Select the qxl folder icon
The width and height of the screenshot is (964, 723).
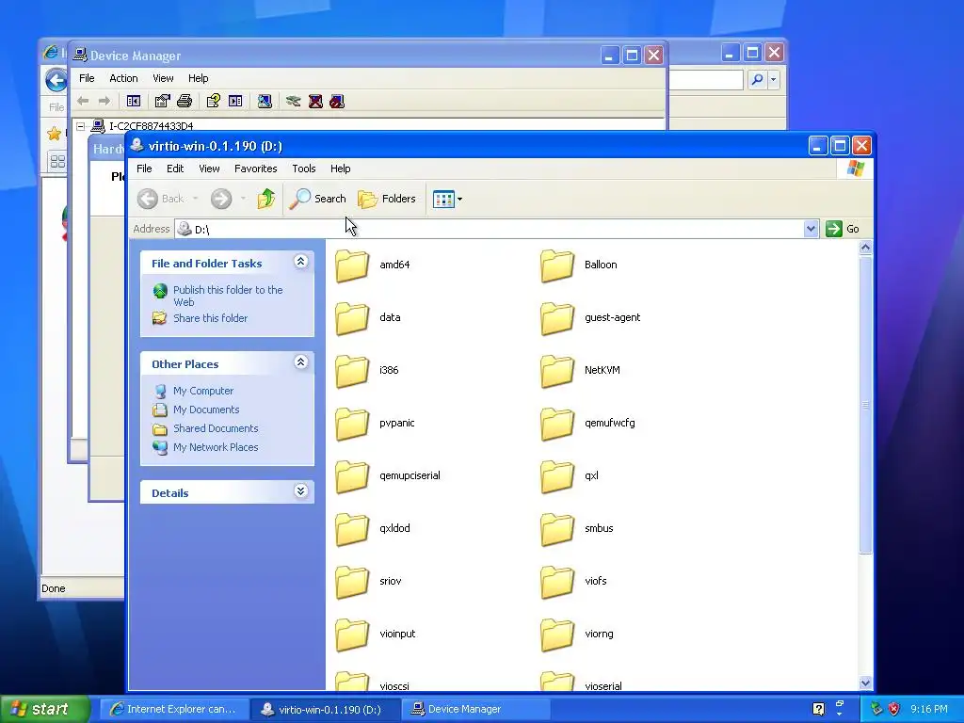tap(557, 476)
